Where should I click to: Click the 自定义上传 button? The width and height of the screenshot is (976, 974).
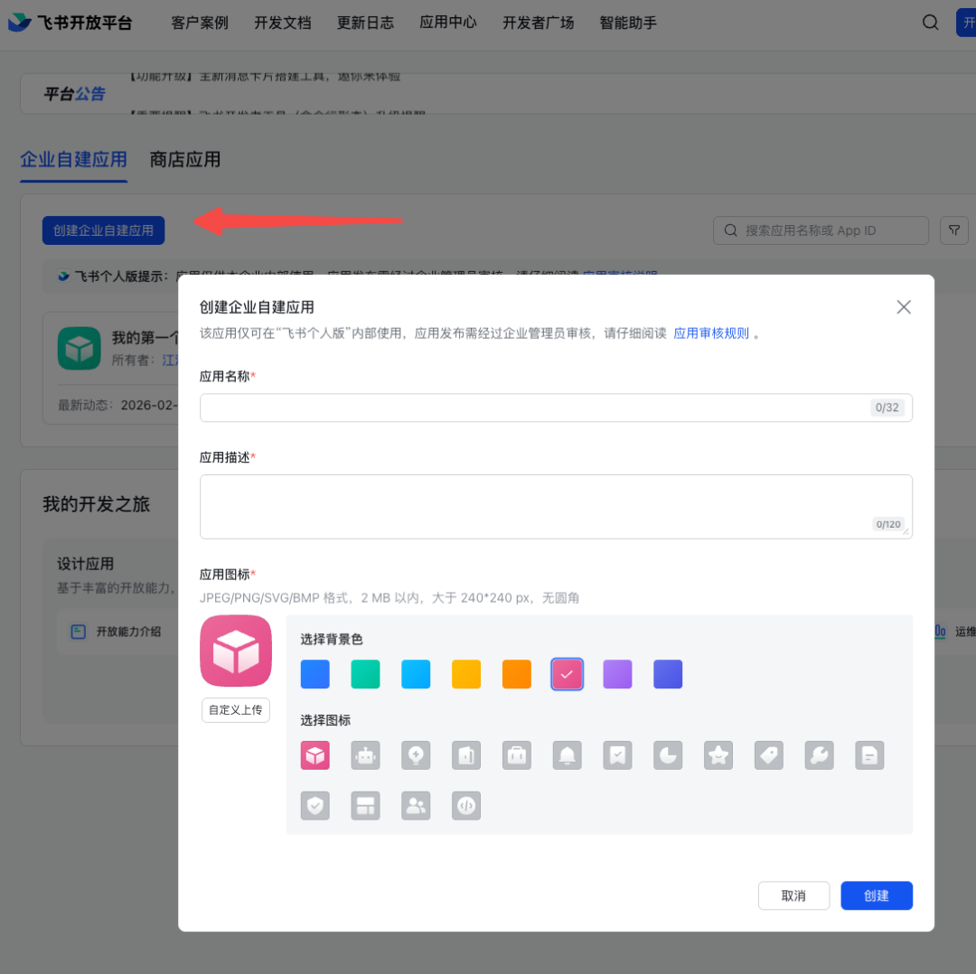point(235,709)
